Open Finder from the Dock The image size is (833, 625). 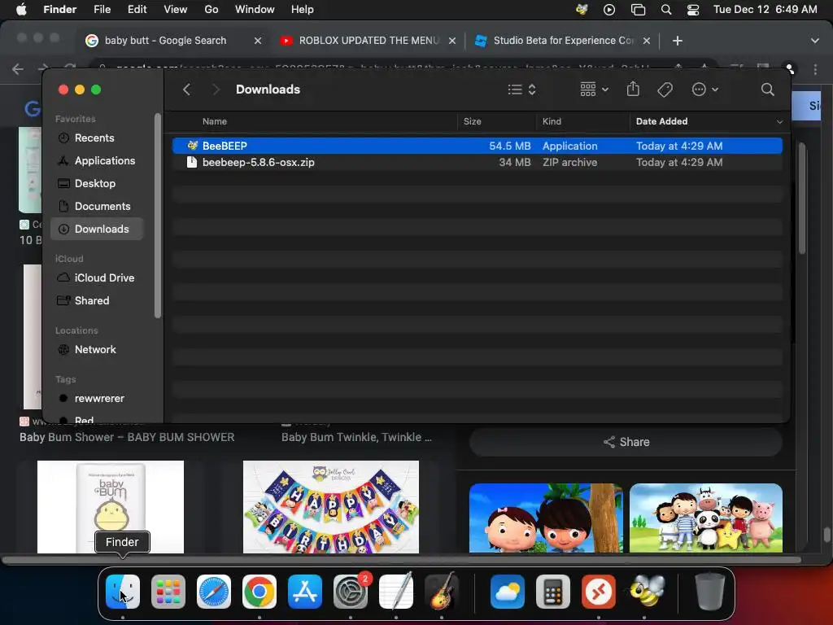click(x=123, y=592)
